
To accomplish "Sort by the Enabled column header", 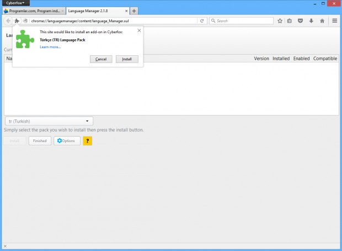I will coord(301,59).
